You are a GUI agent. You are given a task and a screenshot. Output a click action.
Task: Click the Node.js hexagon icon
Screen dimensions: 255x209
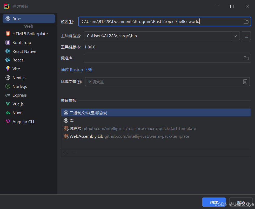8,86
